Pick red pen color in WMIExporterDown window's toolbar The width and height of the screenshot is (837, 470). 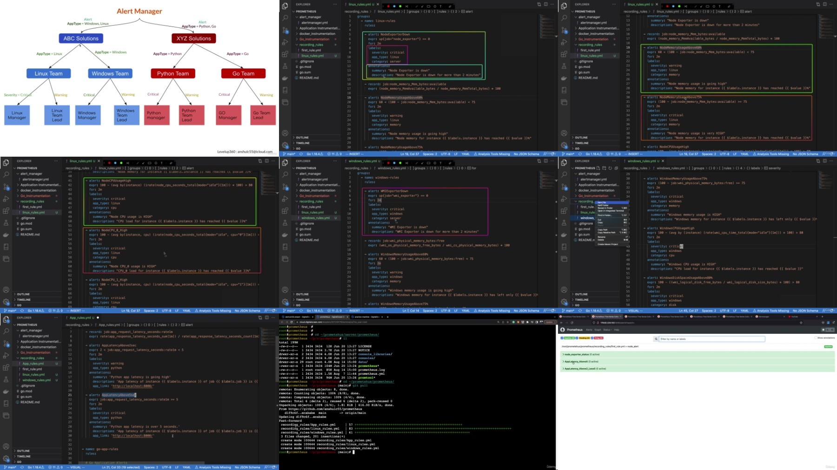[x=388, y=163]
